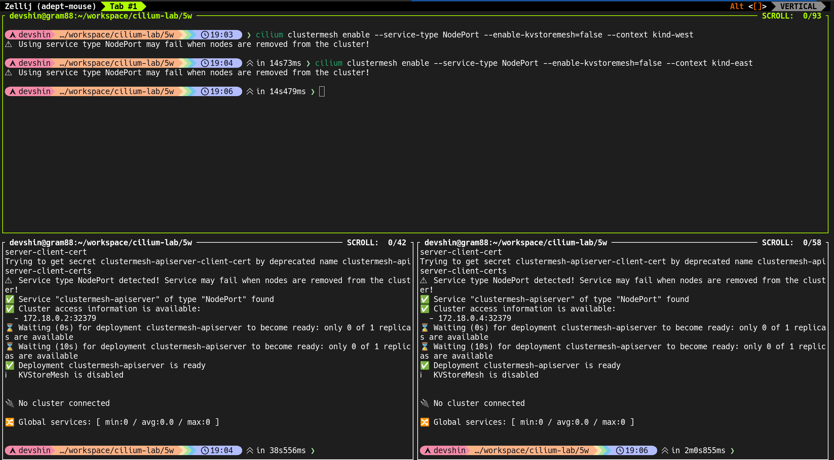Click the duration icon before 'in 14s73ms'
The width and height of the screenshot is (834, 460).
pyautogui.click(x=250, y=63)
